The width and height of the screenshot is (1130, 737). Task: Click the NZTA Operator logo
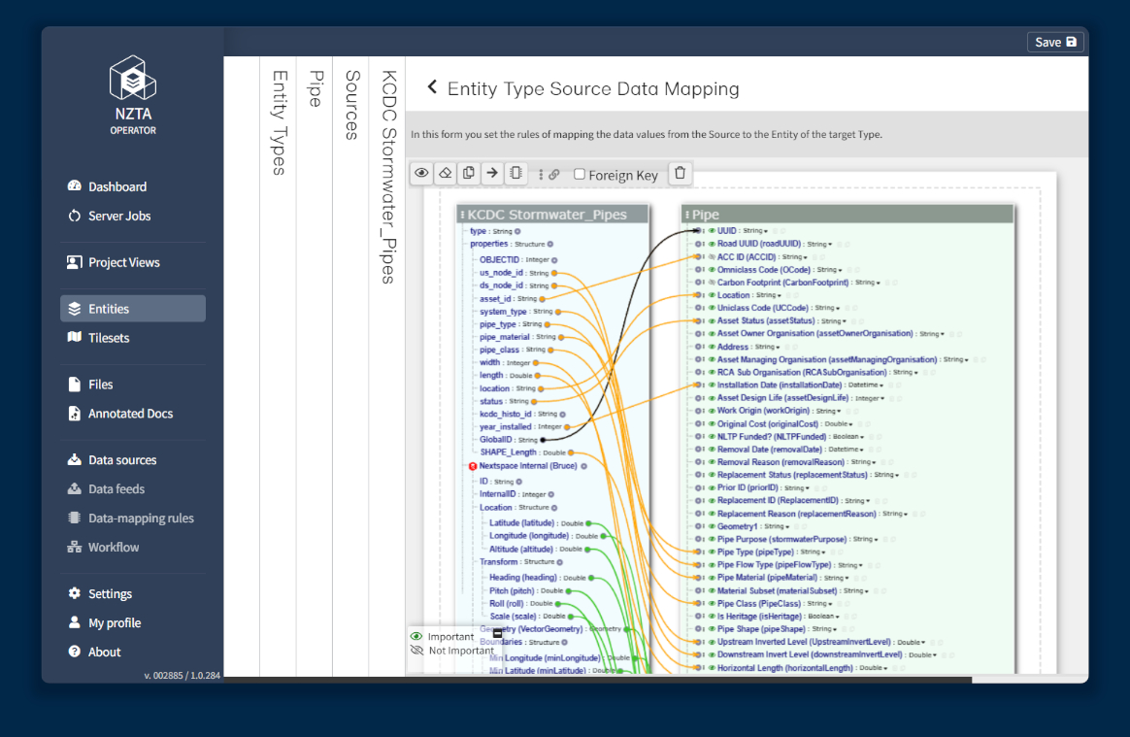click(x=133, y=94)
